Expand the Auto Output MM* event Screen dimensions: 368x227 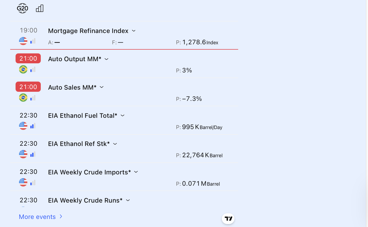pos(106,59)
